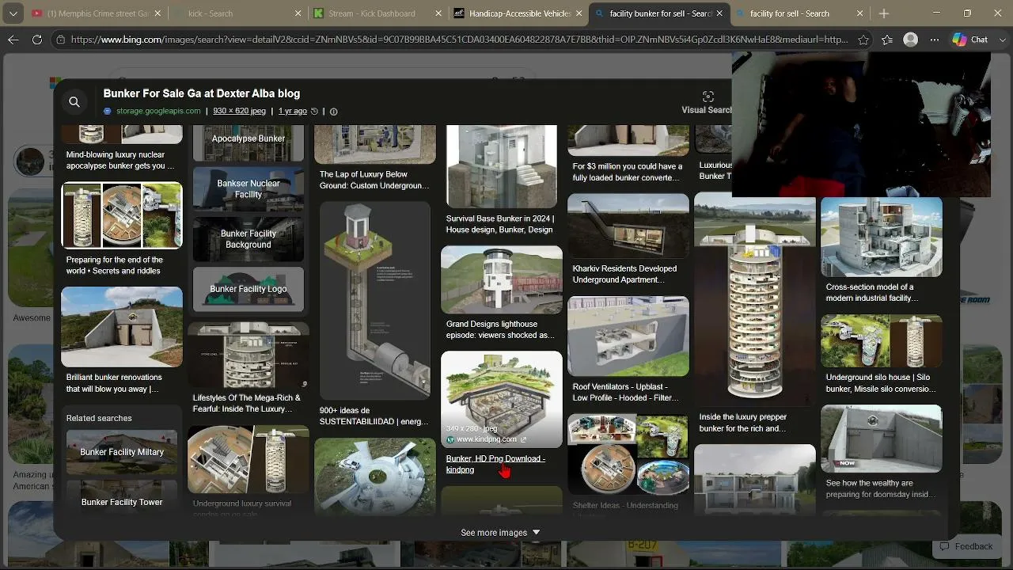The width and height of the screenshot is (1013, 570).
Task: Open the Survival Base Bunker in 2024 image
Action: tap(502, 166)
